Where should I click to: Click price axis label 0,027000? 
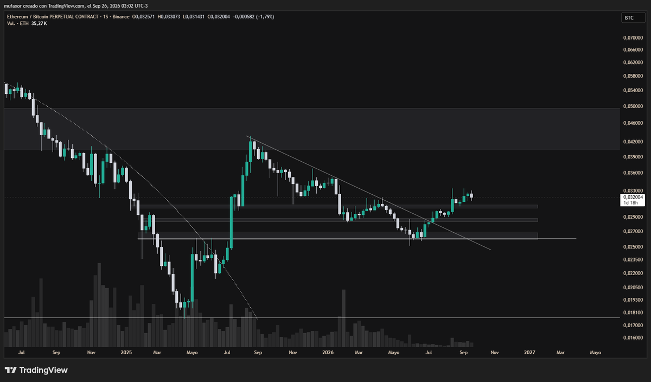pos(632,232)
